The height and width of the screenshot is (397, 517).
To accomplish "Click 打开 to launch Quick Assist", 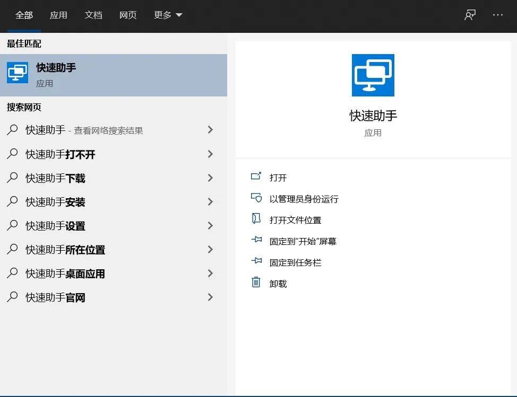I will click(278, 178).
